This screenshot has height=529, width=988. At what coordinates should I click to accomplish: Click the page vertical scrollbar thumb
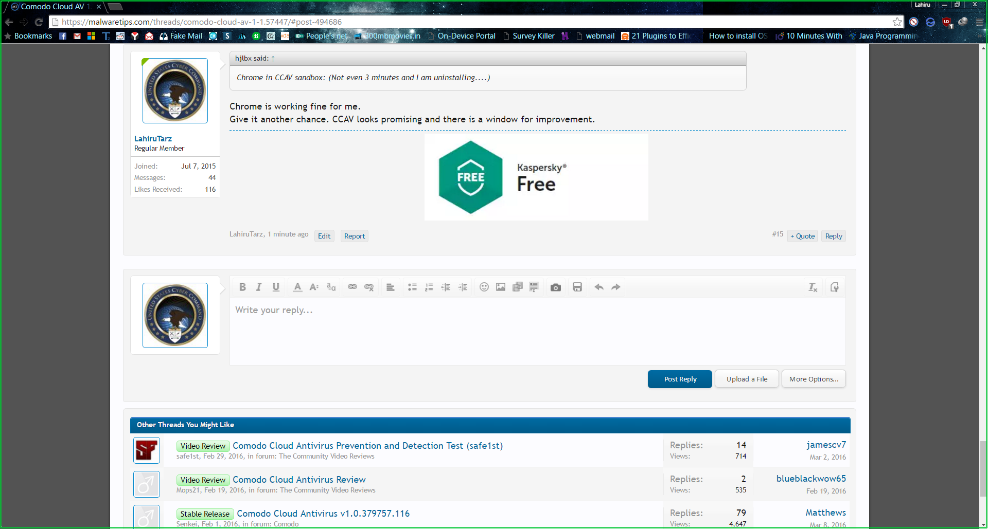tap(983, 469)
